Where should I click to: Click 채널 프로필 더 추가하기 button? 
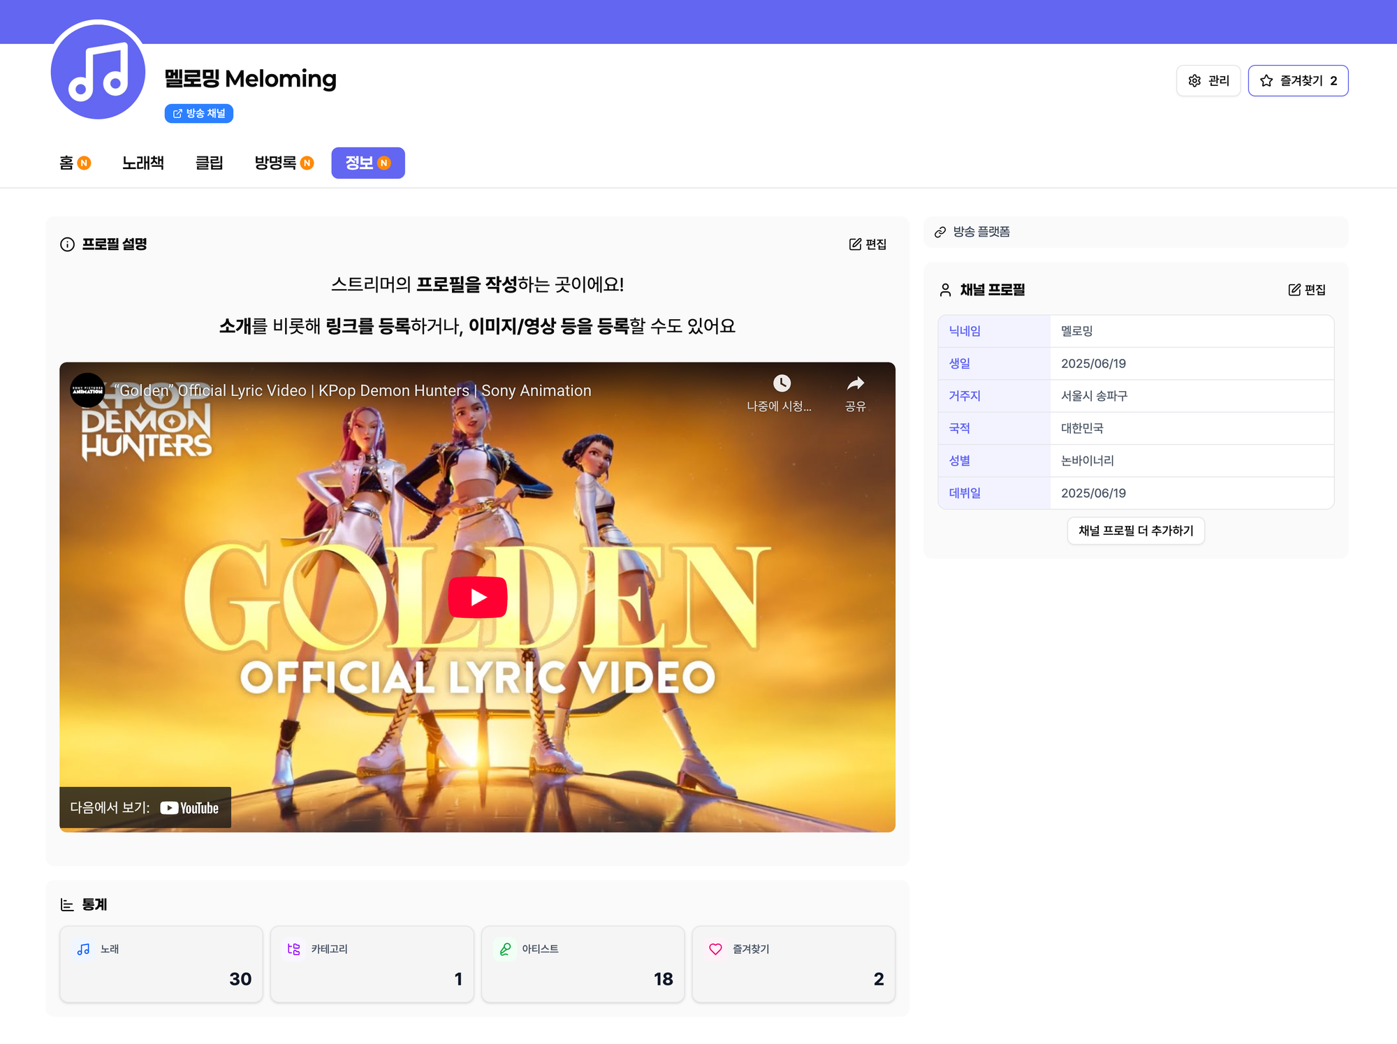pos(1135,531)
